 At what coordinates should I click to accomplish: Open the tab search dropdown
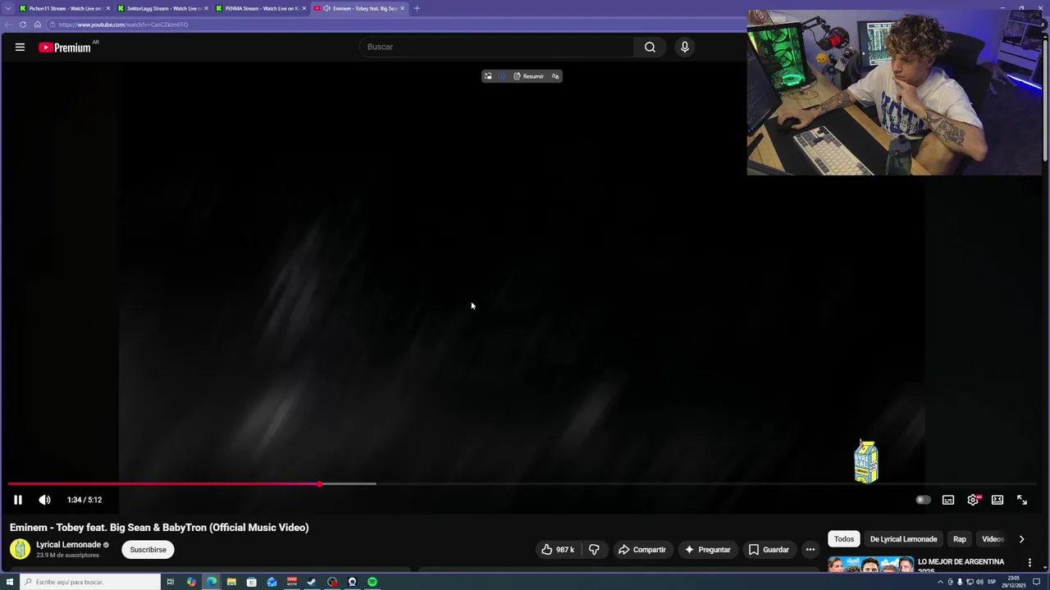8,8
